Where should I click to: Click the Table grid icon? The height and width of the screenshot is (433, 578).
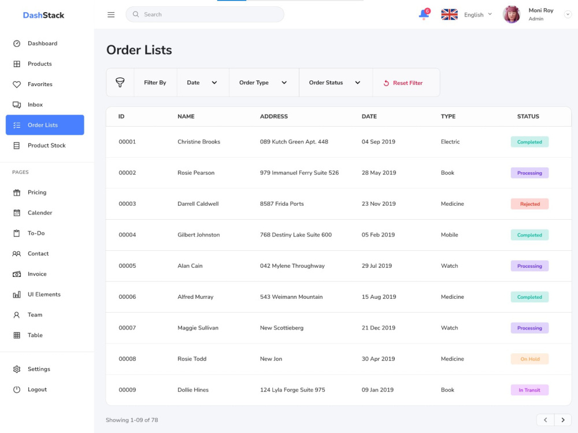17,335
